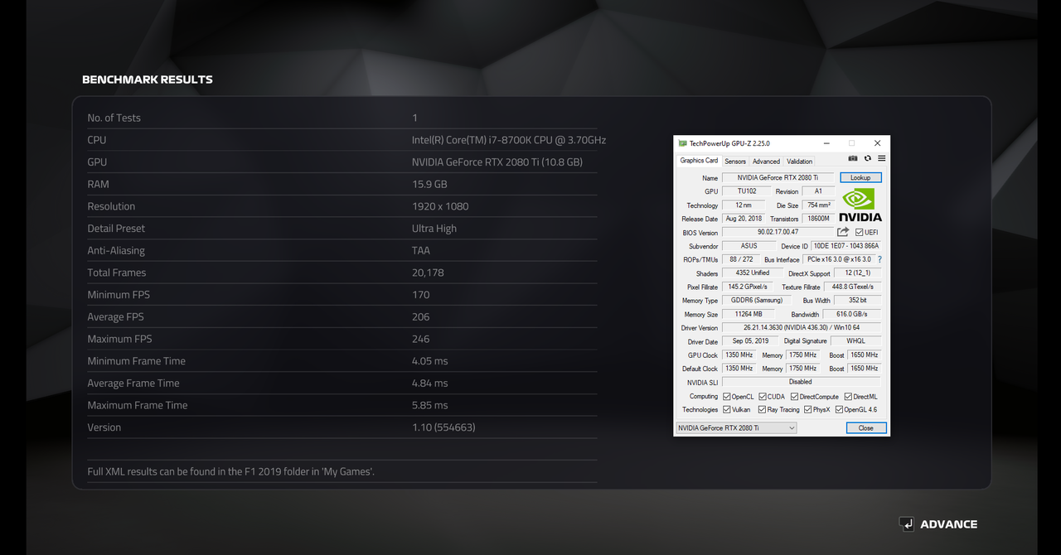Viewport: 1061px width, 555px height.
Task: Toggle the UEFI checkbox
Action: coord(859,233)
